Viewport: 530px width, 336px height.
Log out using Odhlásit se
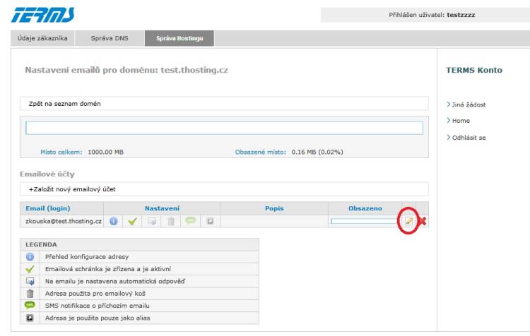[469, 138]
